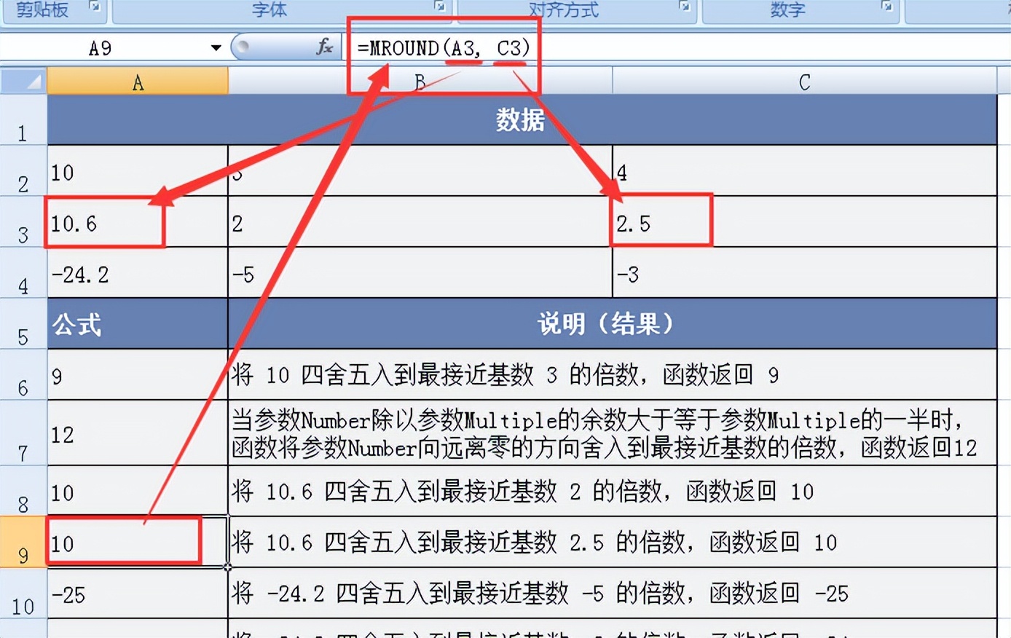Select cell C4 containing -3
This screenshot has height=638, width=1011.
point(805,273)
